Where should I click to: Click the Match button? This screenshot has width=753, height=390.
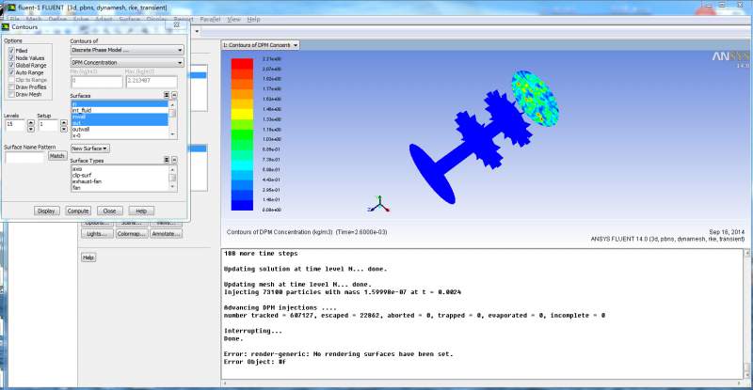click(x=57, y=156)
